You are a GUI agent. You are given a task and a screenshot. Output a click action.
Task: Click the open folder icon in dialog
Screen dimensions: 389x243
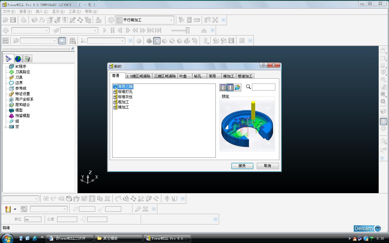click(x=238, y=87)
